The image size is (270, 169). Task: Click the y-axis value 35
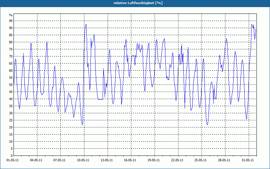coord(11,106)
